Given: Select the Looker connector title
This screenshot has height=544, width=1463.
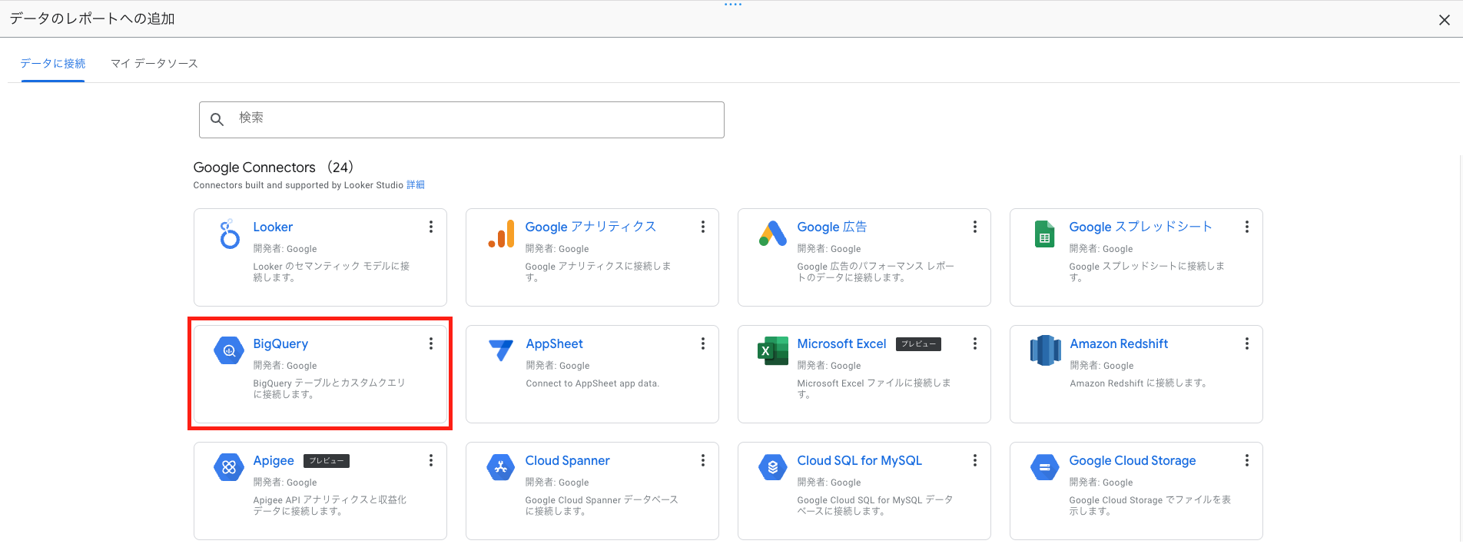Looking at the screenshot, I should pyautogui.click(x=273, y=227).
